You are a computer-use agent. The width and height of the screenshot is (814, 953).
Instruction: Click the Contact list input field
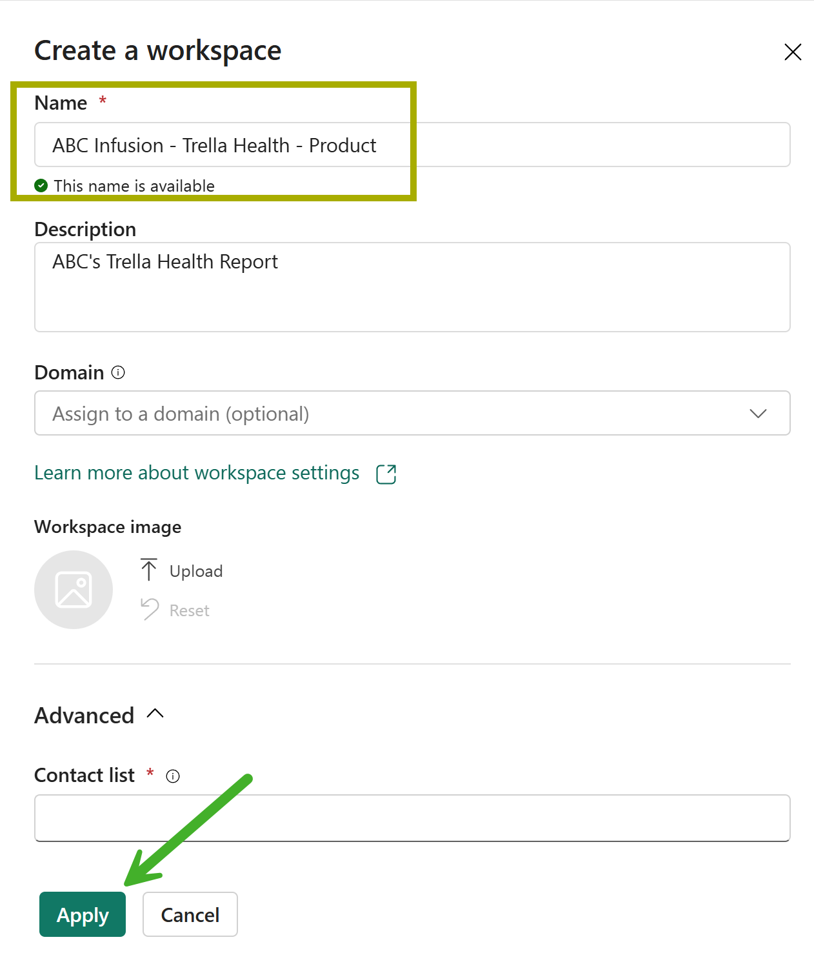click(x=412, y=818)
